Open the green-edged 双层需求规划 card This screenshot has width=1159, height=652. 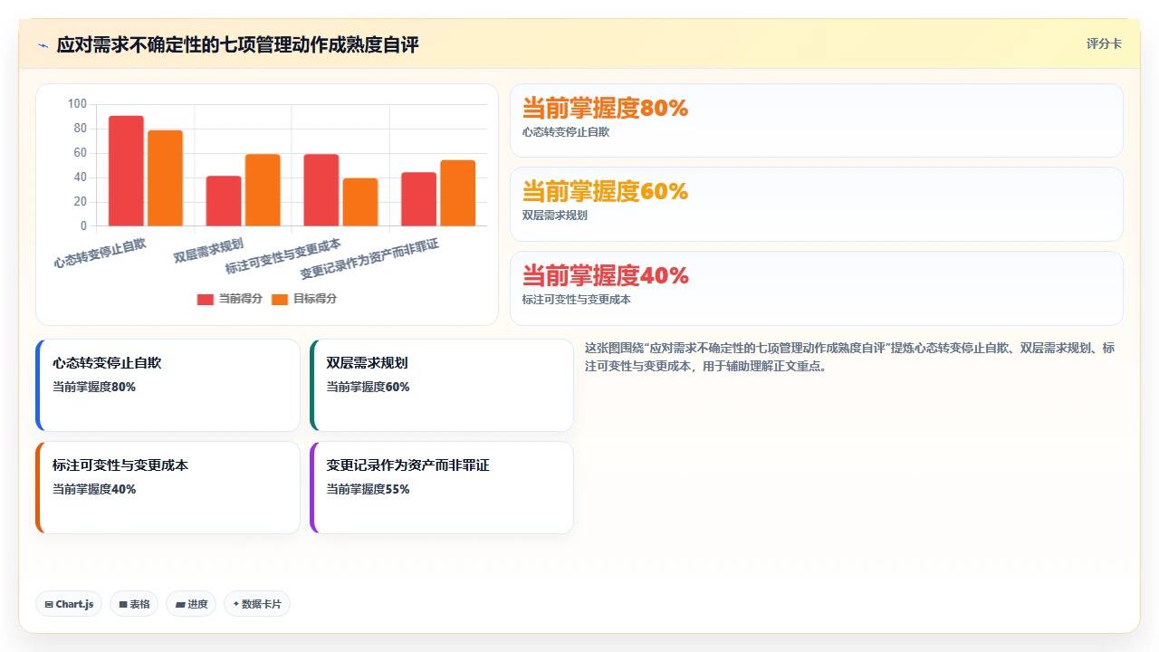tap(442, 385)
